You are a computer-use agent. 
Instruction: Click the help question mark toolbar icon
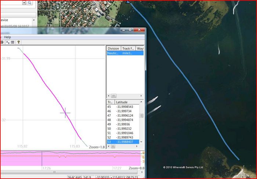pos(18,43)
